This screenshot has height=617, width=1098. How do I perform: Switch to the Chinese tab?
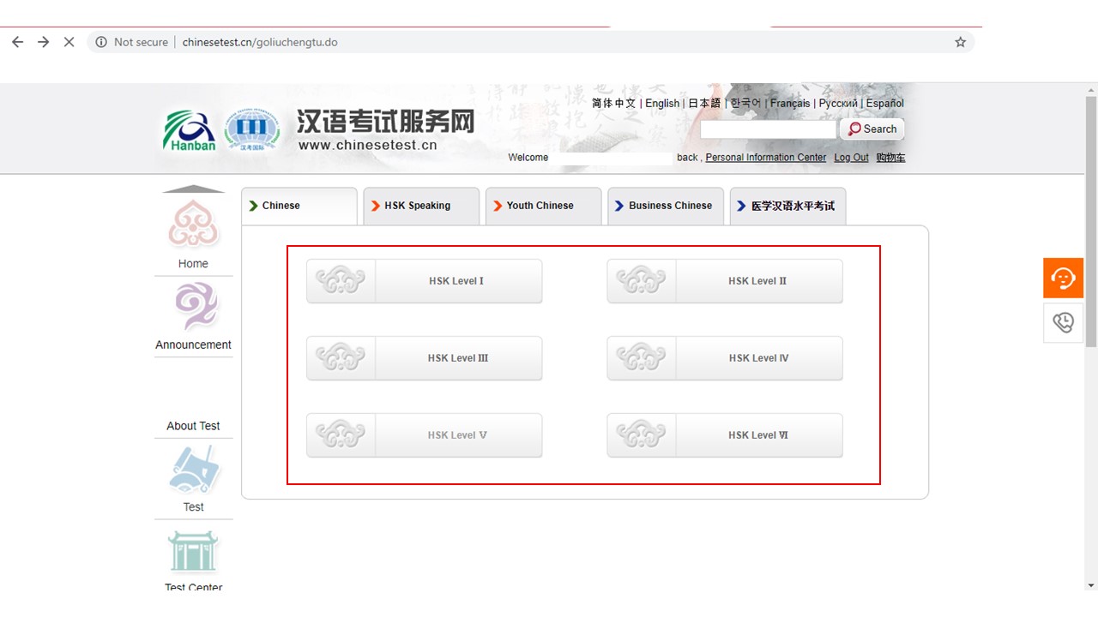299,206
